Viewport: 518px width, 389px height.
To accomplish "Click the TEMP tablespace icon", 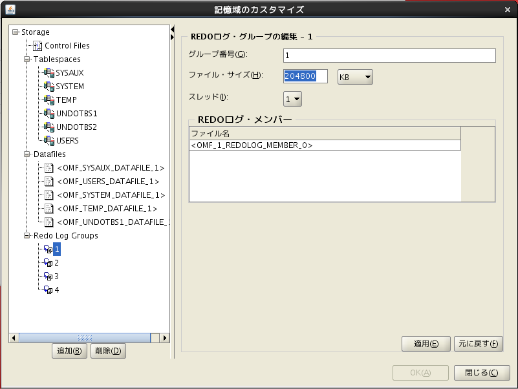I will click(49, 100).
